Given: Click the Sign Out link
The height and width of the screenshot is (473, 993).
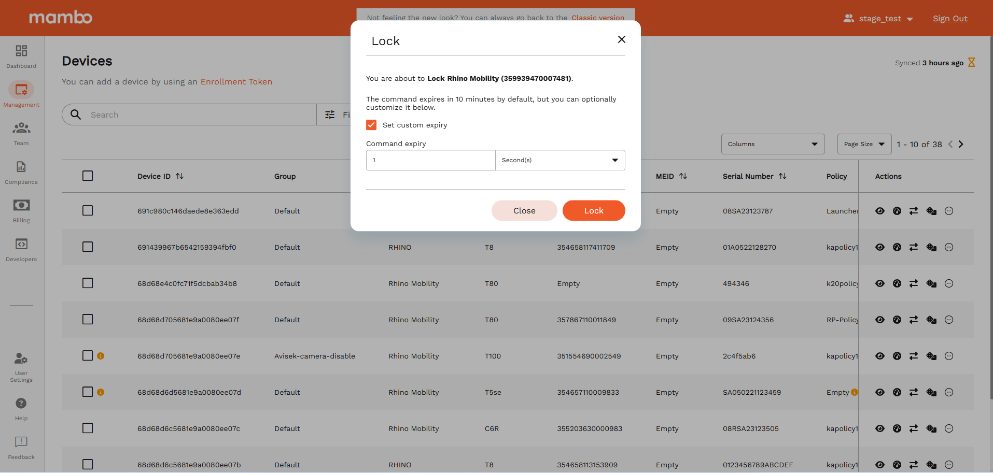Looking at the screenshot, I should (x=950, y=19).
